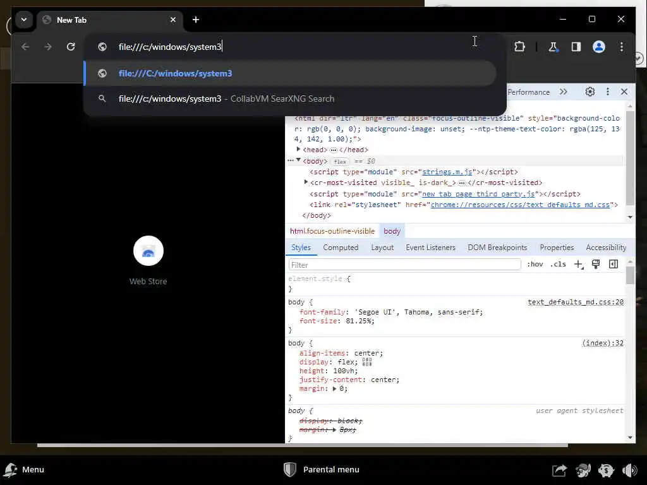Toggle computed styles sidebar icon

point(614,265)
